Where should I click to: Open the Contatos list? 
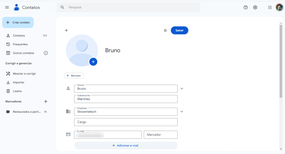click(x=26, y=36)
